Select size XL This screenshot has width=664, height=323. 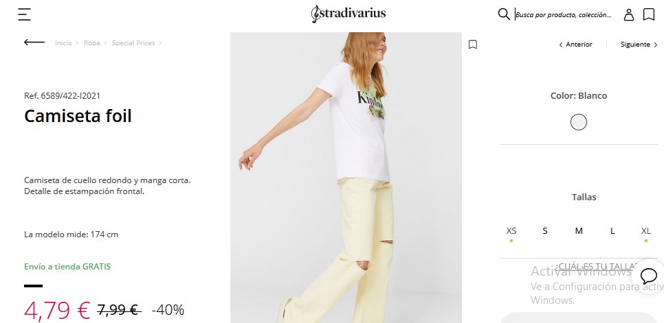coord(646,231)
